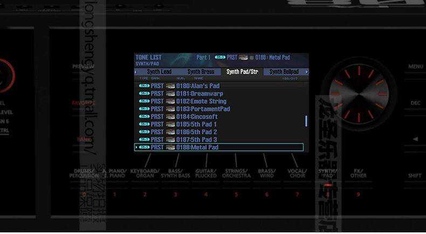The image size is (426, 234).
Task: Switch to the Synth Brass tab
Action: tap(201, 72)
